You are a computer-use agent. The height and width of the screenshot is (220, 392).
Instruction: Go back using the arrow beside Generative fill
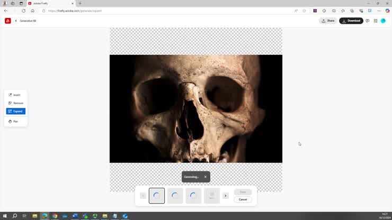click(16, 21)
